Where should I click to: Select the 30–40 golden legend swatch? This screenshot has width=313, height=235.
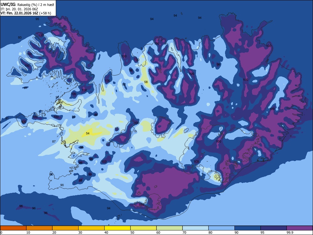(x=91, y=228)
